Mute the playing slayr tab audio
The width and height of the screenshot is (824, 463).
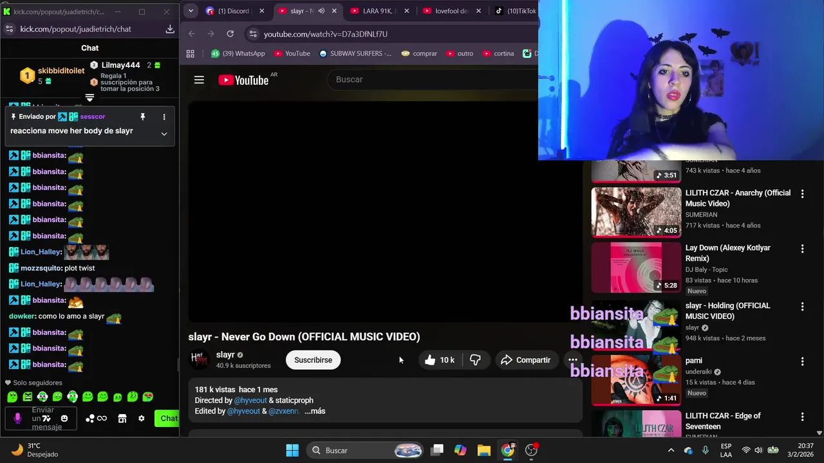321,11
